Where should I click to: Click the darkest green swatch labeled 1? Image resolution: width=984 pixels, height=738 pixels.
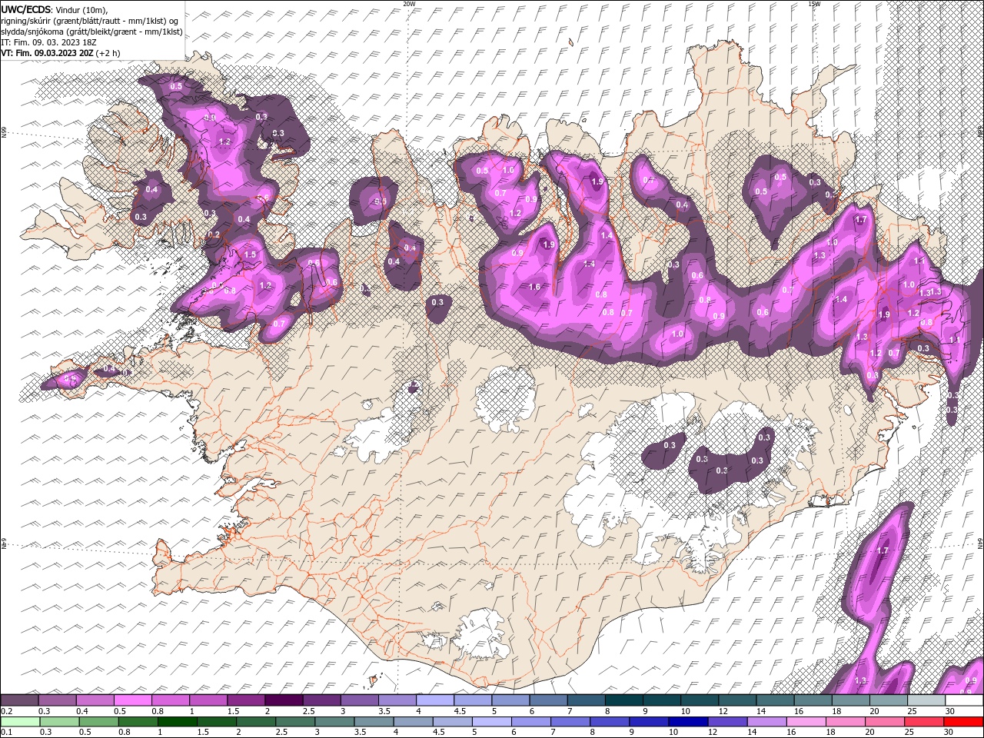tap(177, 722)
